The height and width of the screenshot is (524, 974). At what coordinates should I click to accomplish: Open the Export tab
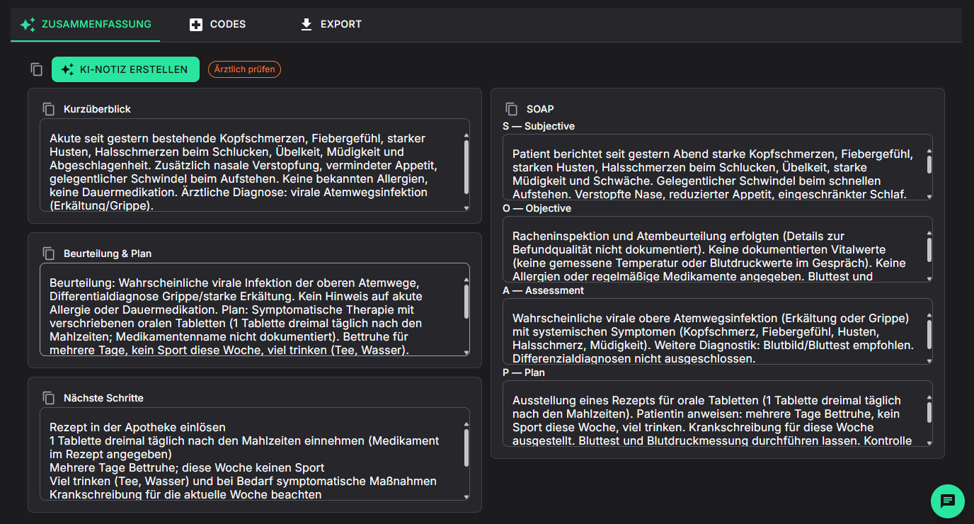[331, 24]
